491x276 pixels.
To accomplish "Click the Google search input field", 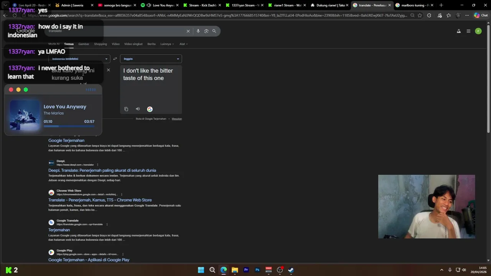I will pos(115,31).
